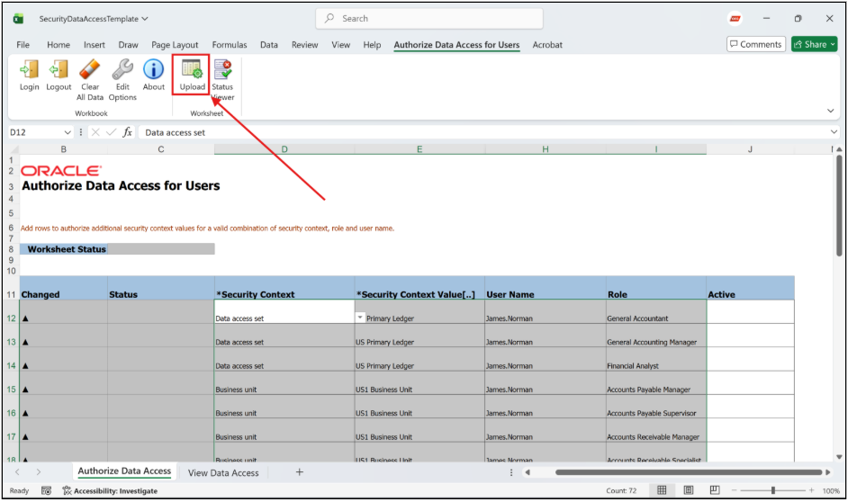Click the 100% zoom level text
This screenshot has width=848, height=502.
click(831, 490)
